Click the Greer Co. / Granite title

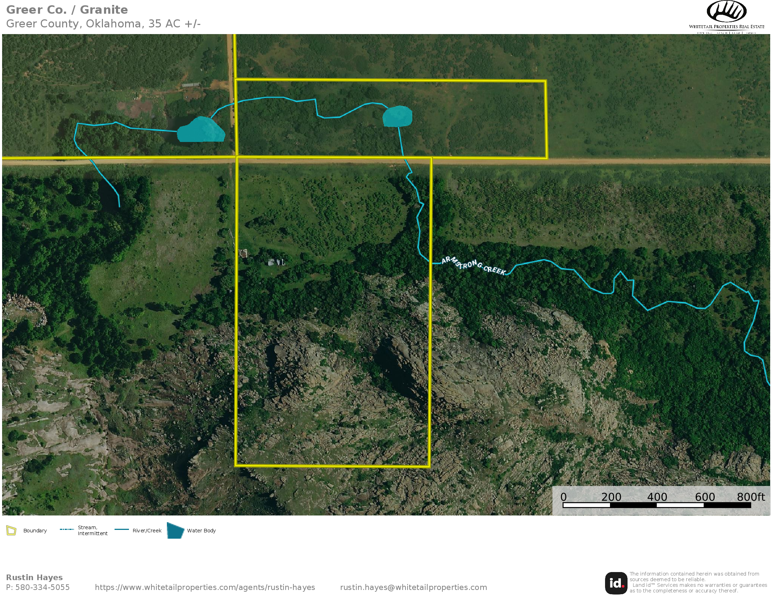[x=67, y=10]
